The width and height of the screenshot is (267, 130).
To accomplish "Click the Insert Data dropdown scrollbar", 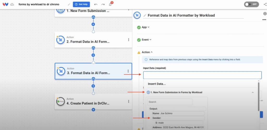I will (x=258, y=97).
